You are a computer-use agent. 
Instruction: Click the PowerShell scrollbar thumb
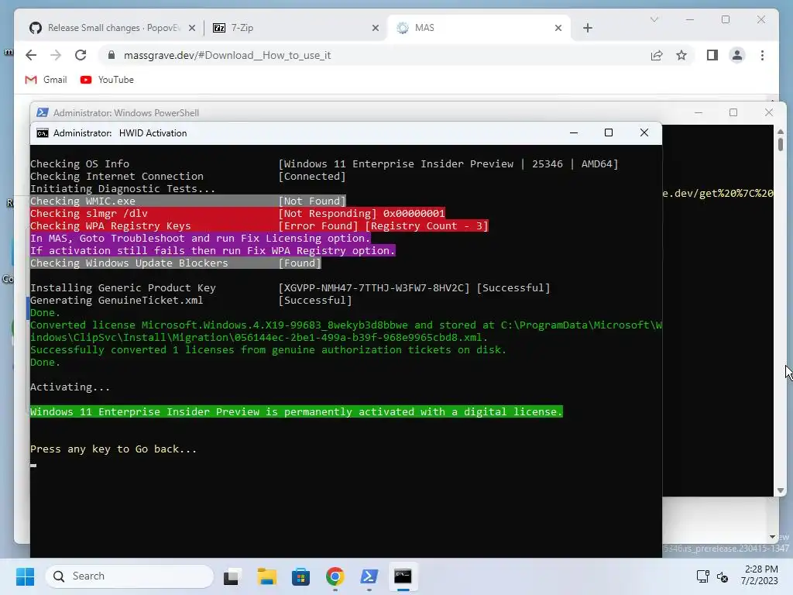click(781, 144)
